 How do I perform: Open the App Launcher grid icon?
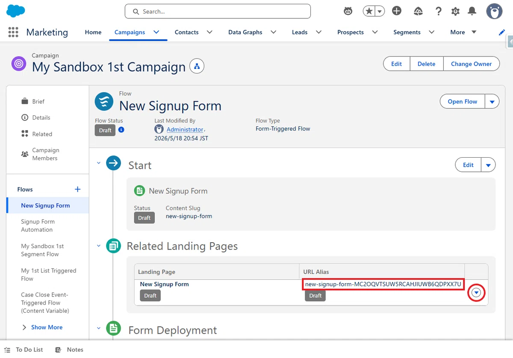point(13,32)
